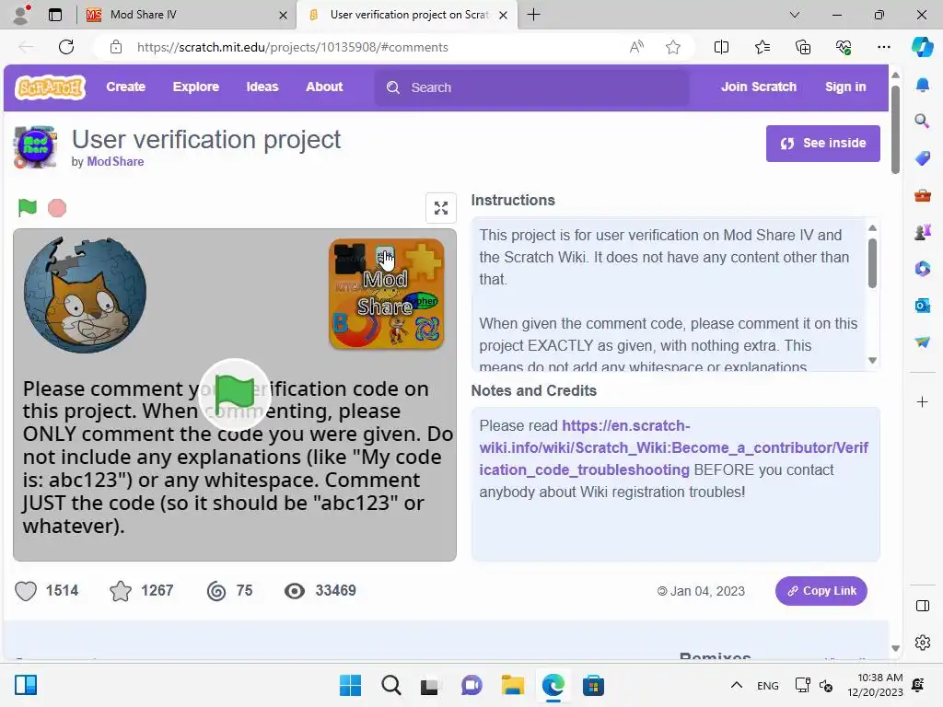Open sidebar Microsoft 365 icon
The image size is (943, 707).
(922, 269)
